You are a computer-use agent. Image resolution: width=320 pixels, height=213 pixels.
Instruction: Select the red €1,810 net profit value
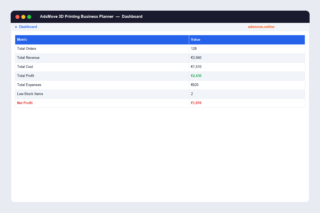point(196,103)
